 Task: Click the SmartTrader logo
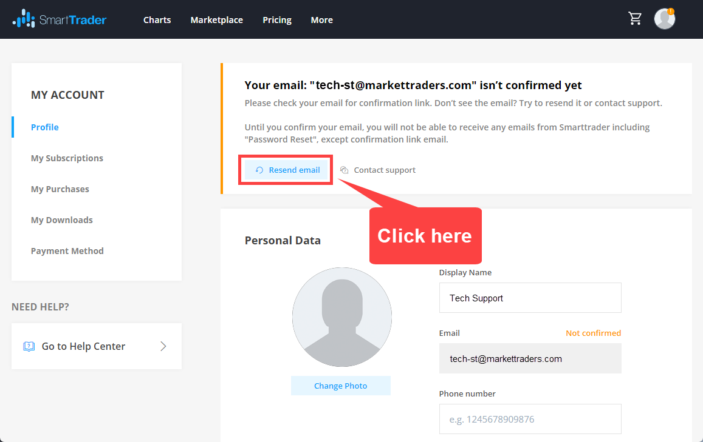click(x=60, y=19)
